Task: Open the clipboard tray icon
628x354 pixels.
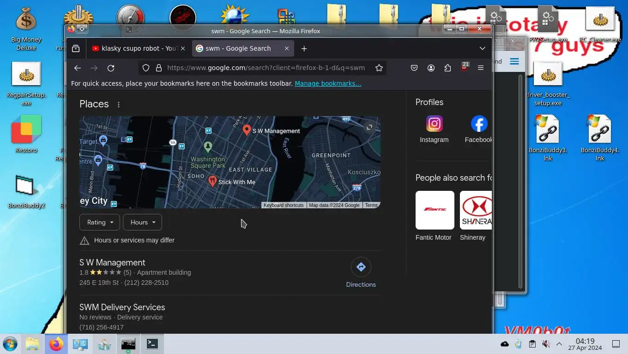Action: (532, 344)
